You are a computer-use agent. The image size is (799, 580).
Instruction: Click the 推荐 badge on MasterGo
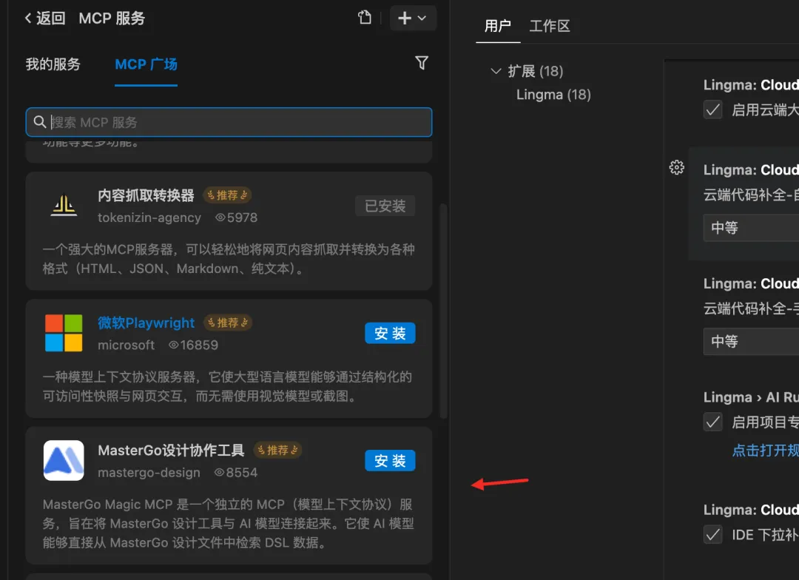pyautogui.click(x=277, y=450)
